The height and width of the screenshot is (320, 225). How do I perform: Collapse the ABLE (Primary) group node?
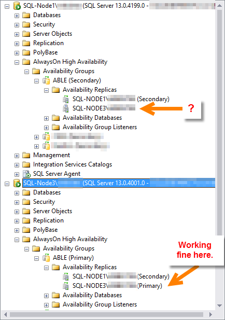pos(36,258)
